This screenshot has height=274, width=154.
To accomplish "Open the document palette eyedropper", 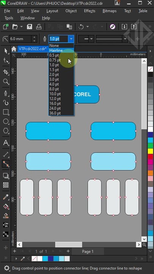I will (23, 259).
